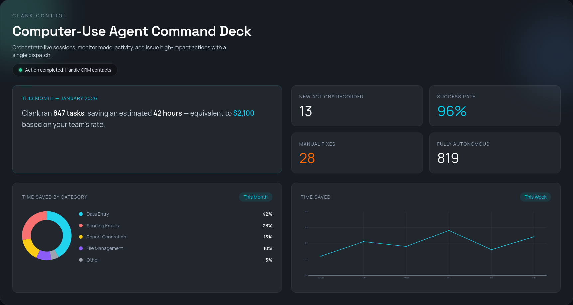Click the Monday data point on chart
The height and width of the screenshot is (305, 573).
point(321,256)
